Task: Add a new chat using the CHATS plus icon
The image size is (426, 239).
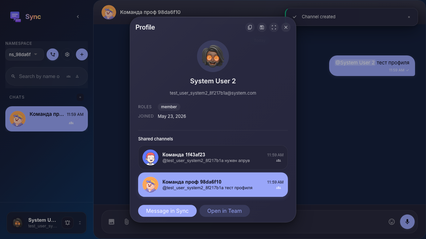Action: point(80,97)
